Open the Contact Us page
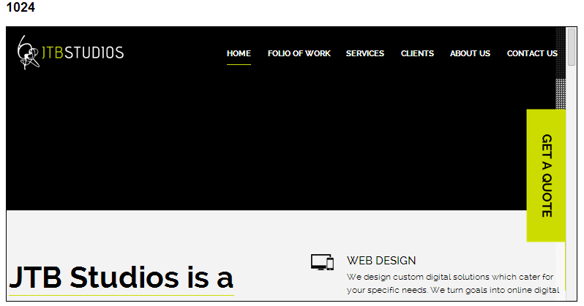Image resolution: width=584 pixels, height=306 pixels. 532,53
